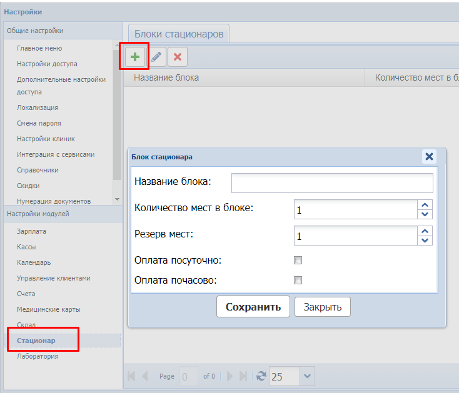
Task: Close the Блок стационара dialog with X
Action: pos(429,157)
